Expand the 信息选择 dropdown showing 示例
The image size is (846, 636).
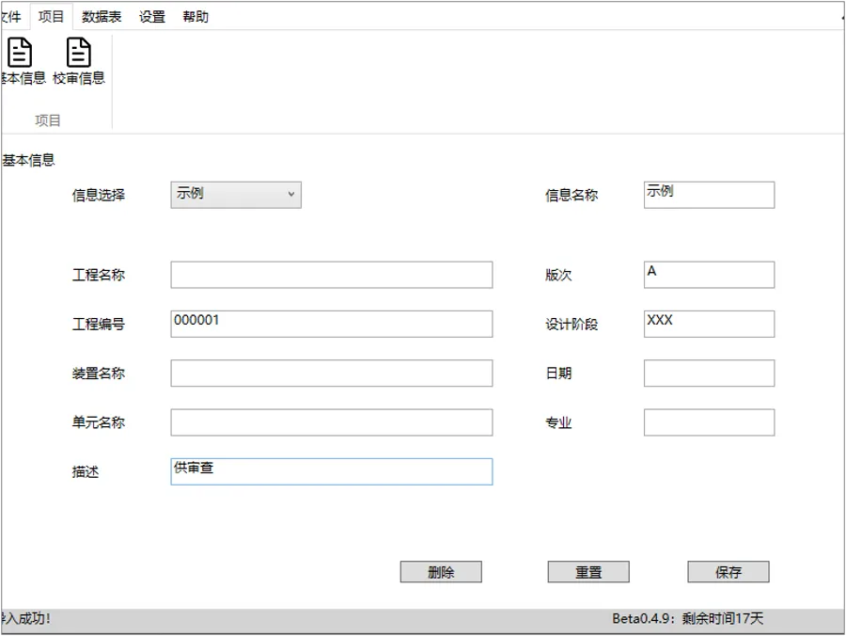coord(236,195)
